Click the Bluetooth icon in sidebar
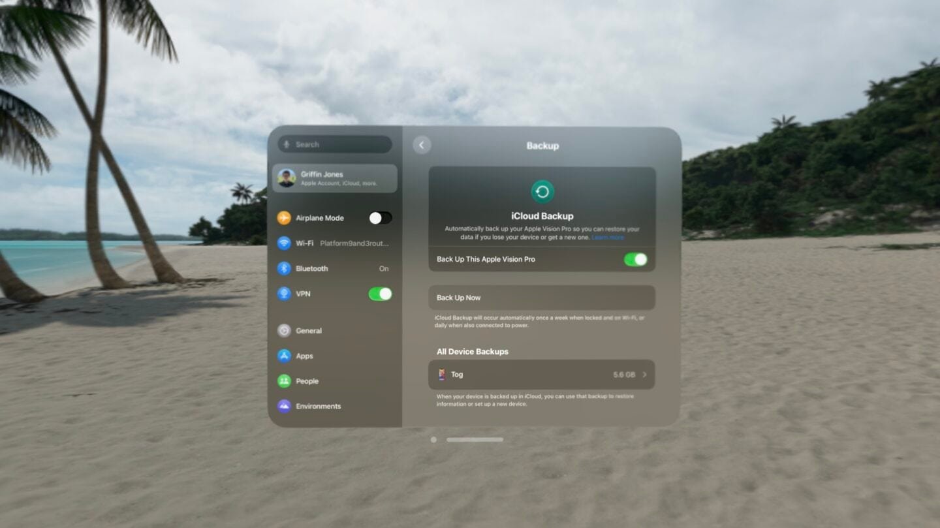 point(284,268)
